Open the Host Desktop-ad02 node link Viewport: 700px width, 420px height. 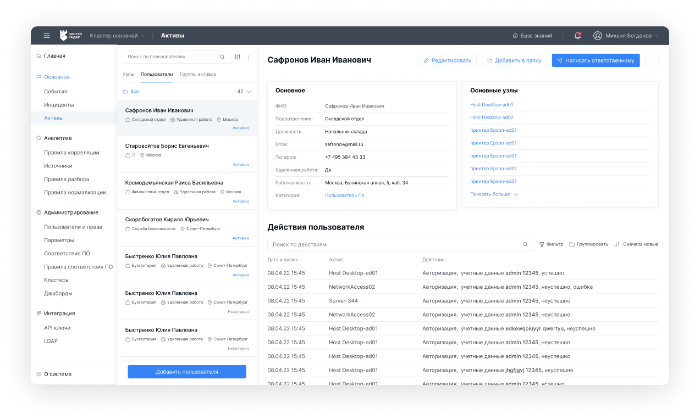[x=492, y=117]
